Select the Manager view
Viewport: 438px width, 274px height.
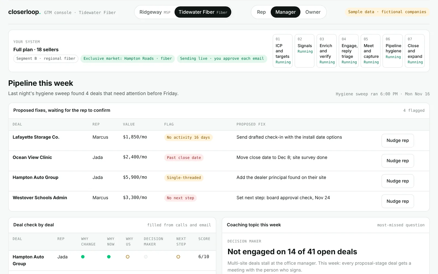[286, 12]
